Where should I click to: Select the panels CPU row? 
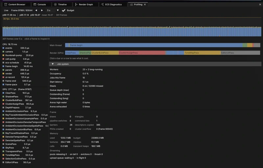[x=16, y=70]
